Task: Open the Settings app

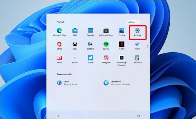Action: [137, 32]
